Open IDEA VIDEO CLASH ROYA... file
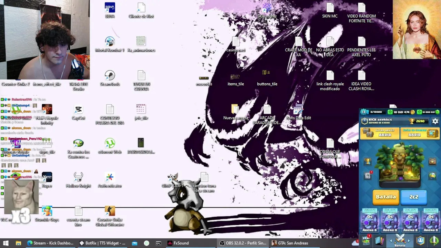Image resolution: width=441 pixels, height=248 pixels. (361, 81)
